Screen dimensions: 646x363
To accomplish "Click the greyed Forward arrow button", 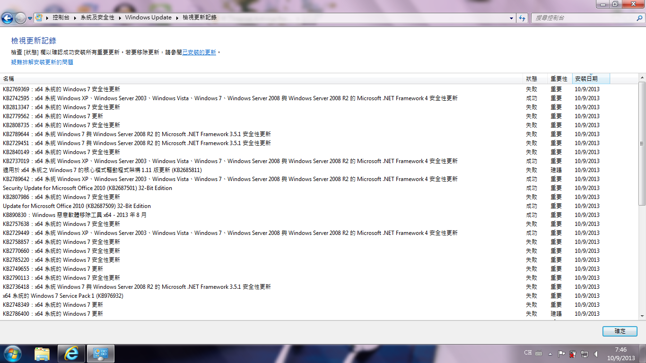I will tap(20, 18).
